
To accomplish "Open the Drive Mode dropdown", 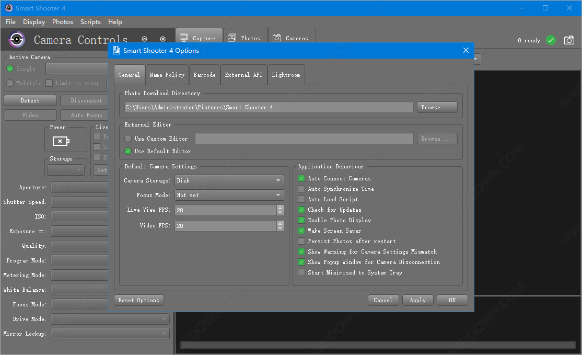I will click(110, 318).
